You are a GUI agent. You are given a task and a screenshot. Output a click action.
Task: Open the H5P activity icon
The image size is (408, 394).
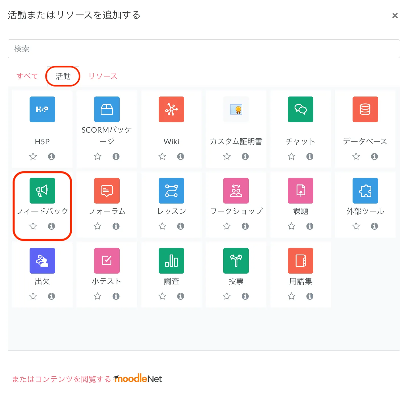pyautogui.click(x=42, y=109)
